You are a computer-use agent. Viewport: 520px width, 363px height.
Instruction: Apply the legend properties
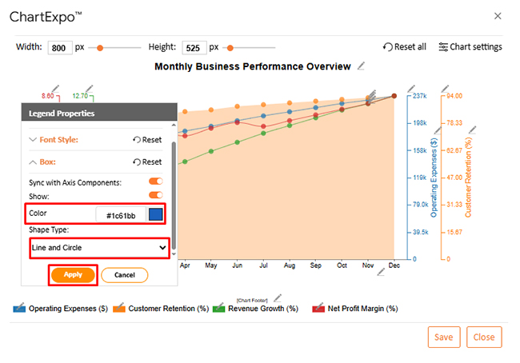[73, 274]
